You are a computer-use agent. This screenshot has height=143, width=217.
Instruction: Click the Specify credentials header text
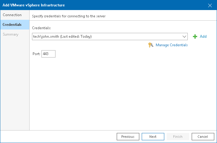click(69, 16)
